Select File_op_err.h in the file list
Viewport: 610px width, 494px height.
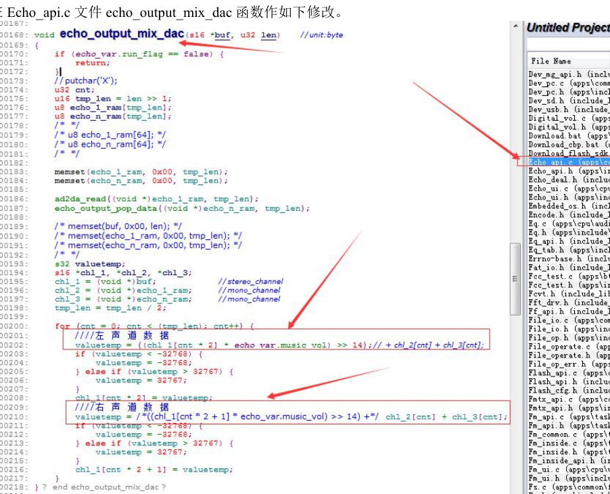[569, 364]
